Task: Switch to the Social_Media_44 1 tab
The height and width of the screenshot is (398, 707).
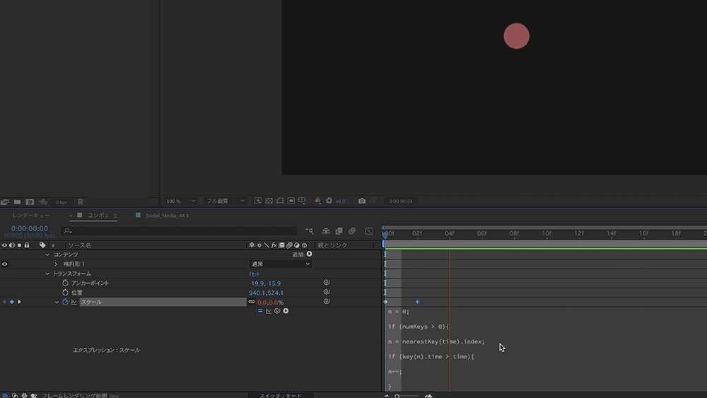Action: [167, 215]
